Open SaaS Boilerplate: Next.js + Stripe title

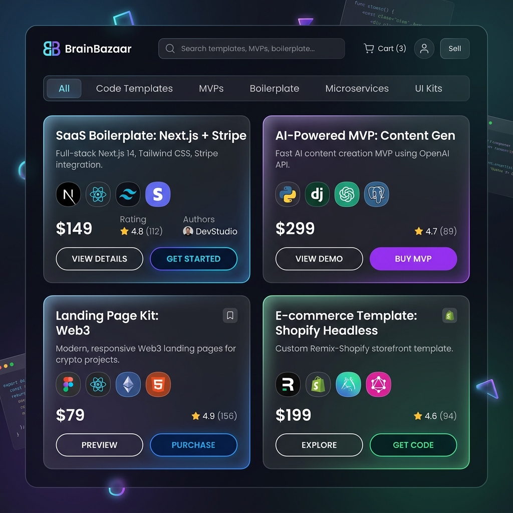coord(151,135)
